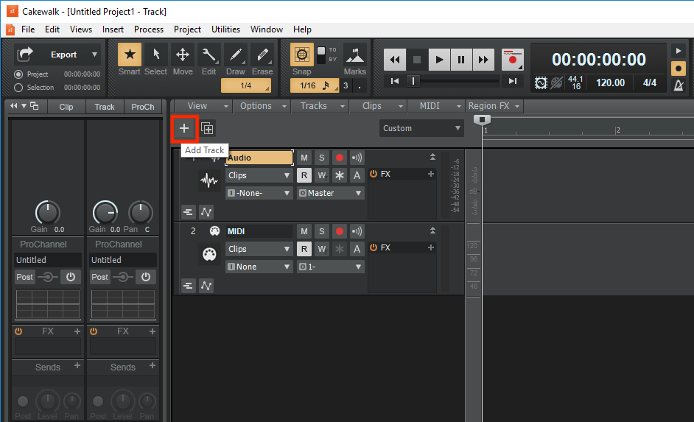694x422 pixels.
Task: Open the Export dropdown arrow
Action: pos(94,54)
